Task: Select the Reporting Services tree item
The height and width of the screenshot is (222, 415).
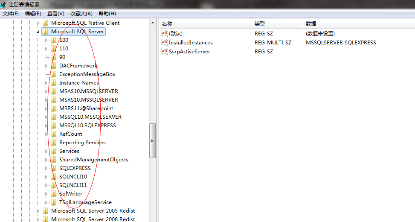Action: pos(82,143)
